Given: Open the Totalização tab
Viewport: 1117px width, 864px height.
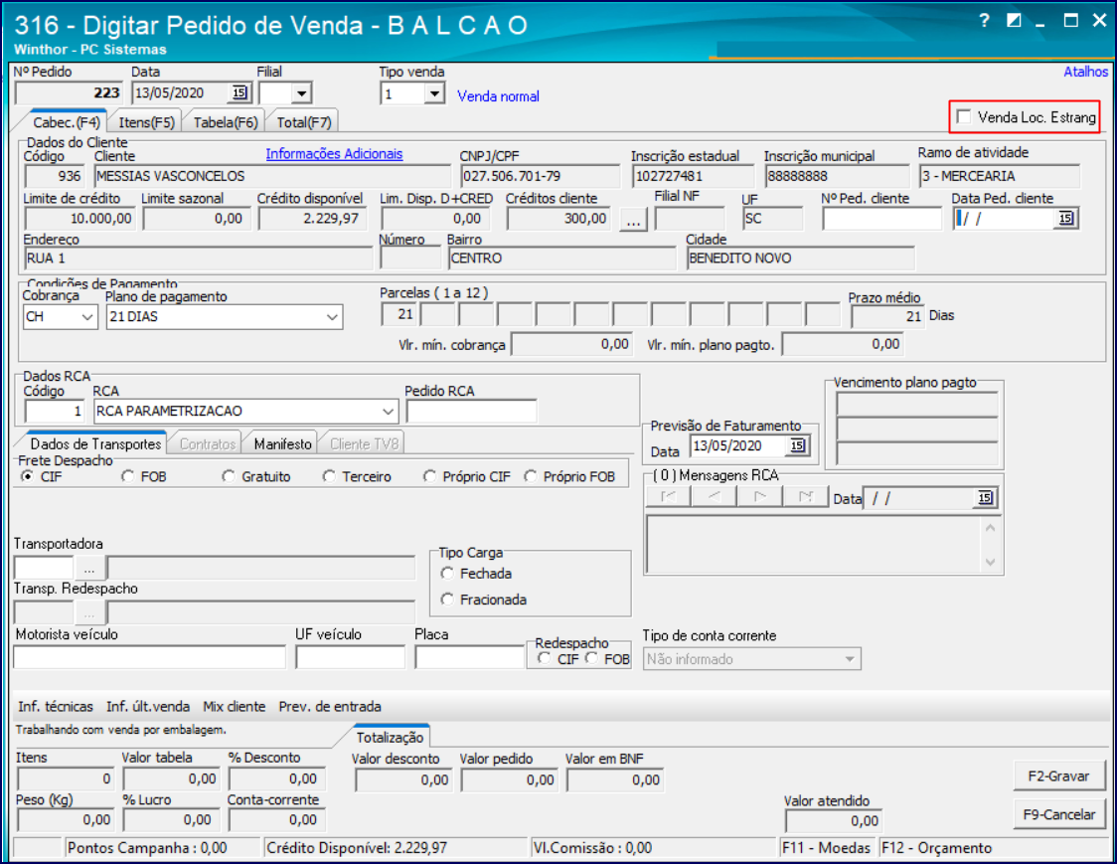Looking at the screenshot, I should click(x=390, y=737).
